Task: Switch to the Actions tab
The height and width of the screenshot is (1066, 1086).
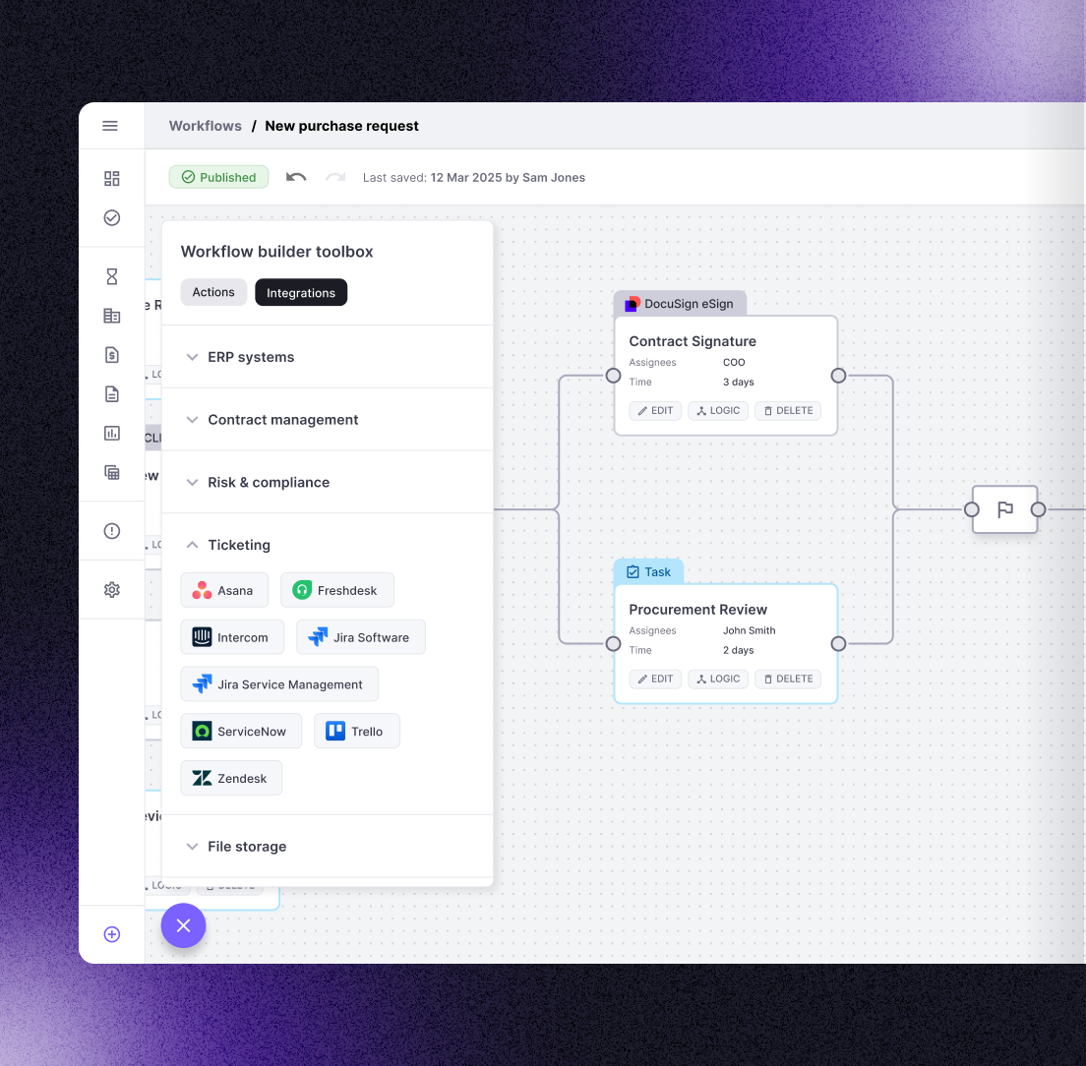Action: click(213, 292)
